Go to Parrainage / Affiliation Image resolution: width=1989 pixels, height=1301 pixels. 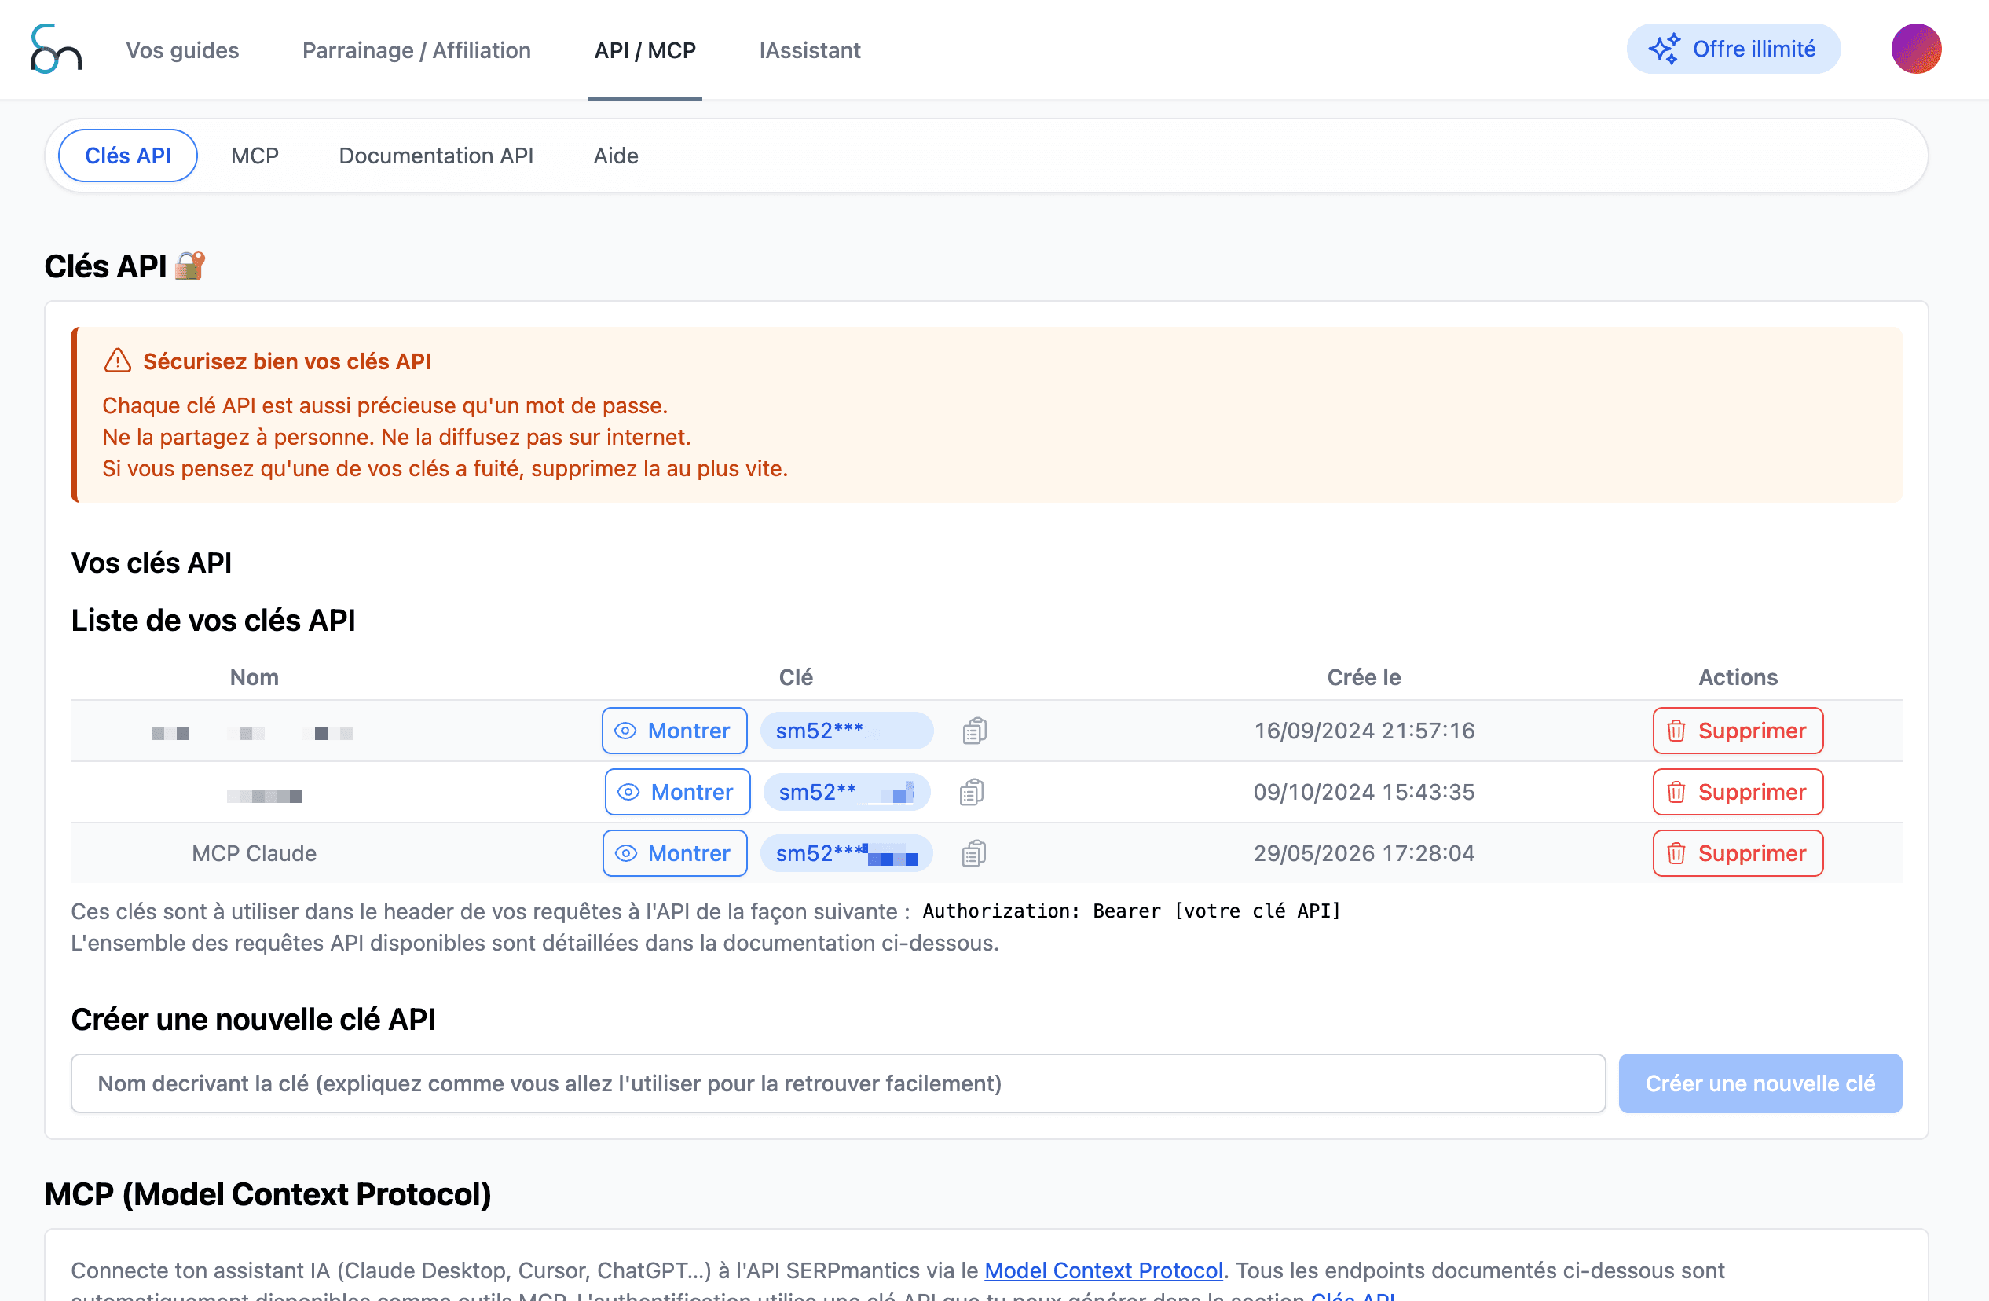pos(416,50)
